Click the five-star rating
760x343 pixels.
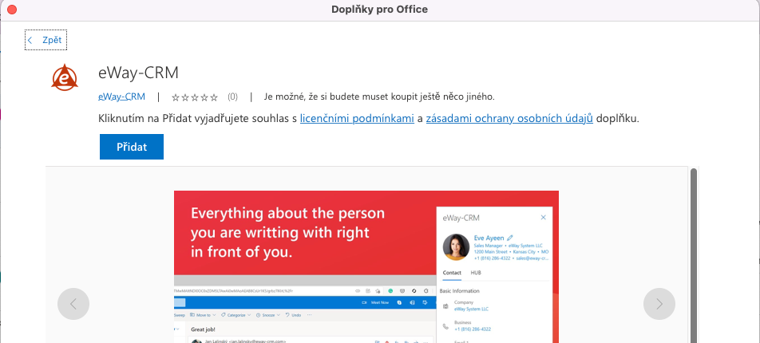point(195,97)
